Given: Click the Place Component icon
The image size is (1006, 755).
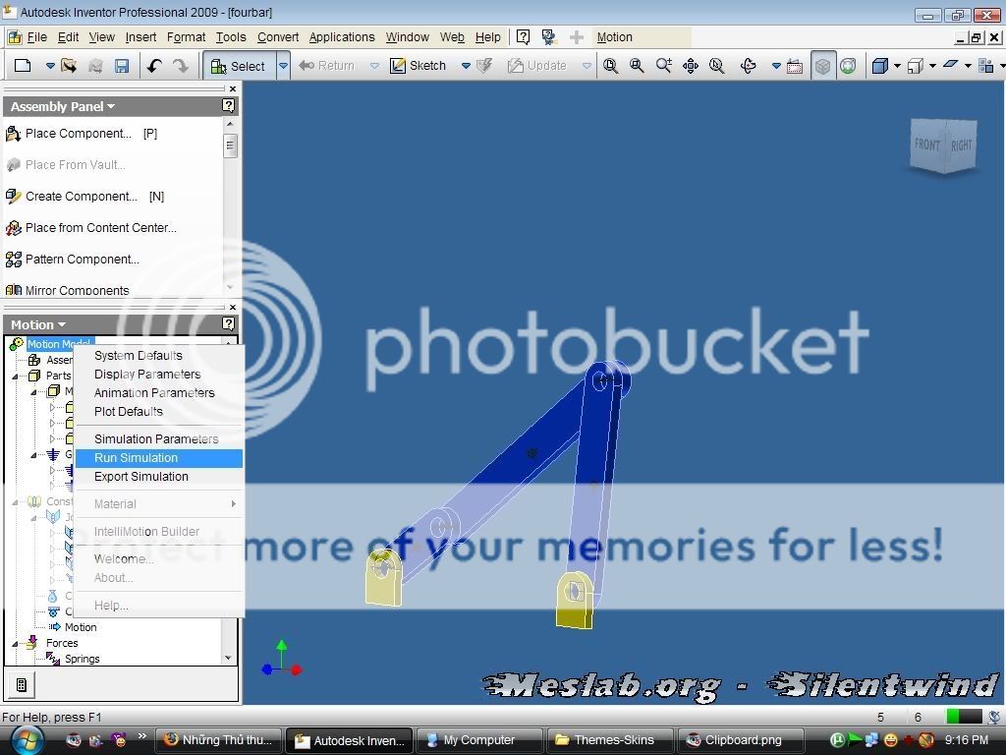Looking at the screenshot, I should tap(14, 134).
